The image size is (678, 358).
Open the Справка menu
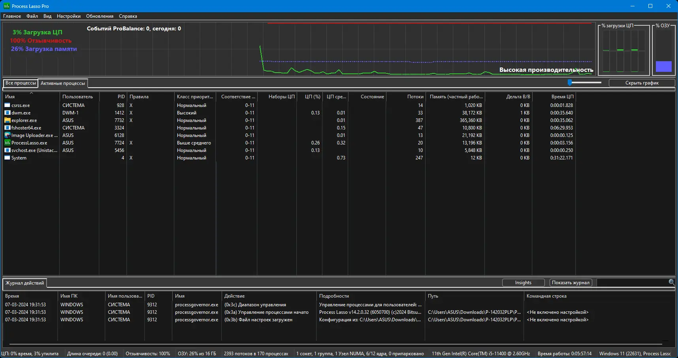128,16
